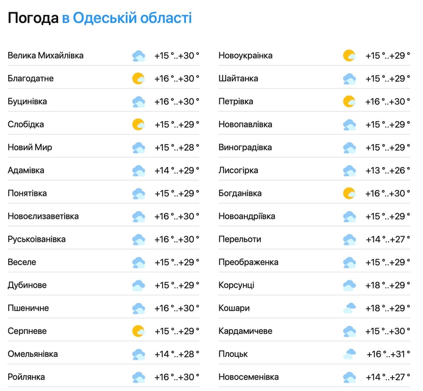Click the cloud icon next to Серпневе

click(x=138, y=331)
